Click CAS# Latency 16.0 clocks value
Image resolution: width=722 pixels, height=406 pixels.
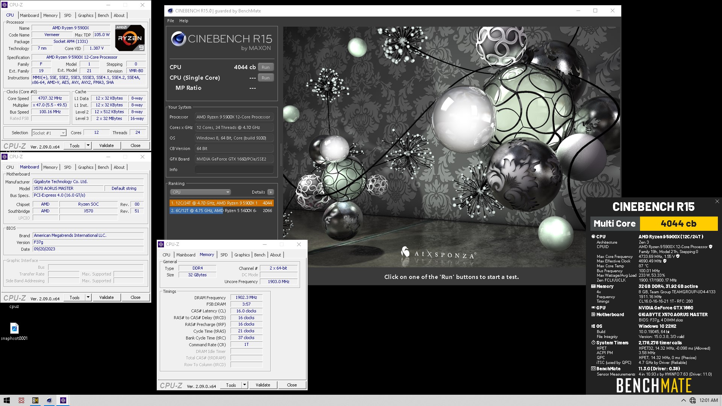coord(246,311)
